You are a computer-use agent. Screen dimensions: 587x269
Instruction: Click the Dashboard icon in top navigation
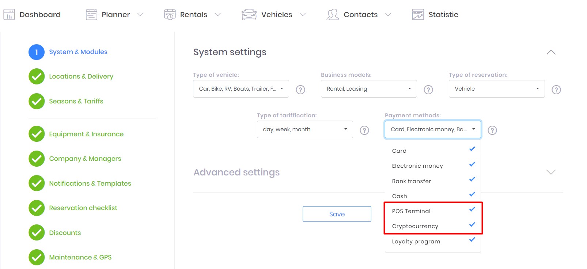tap(9, 15)
